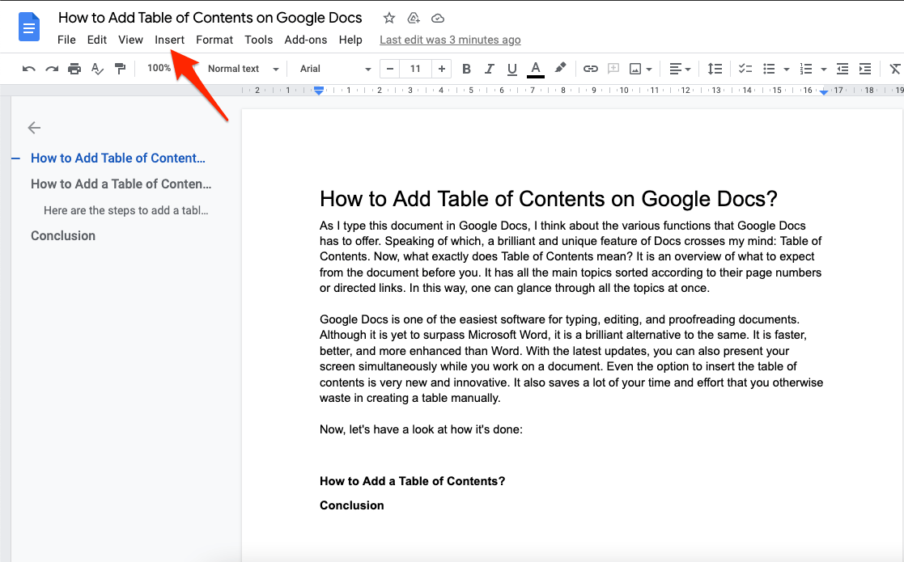
Task: Open the Insert menu
Action: (x=169, y=40)
